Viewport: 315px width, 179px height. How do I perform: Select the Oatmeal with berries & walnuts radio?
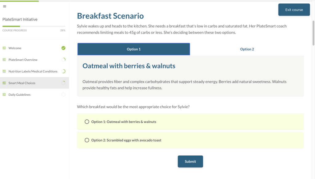pyautogui.click(x=87, y=122)
